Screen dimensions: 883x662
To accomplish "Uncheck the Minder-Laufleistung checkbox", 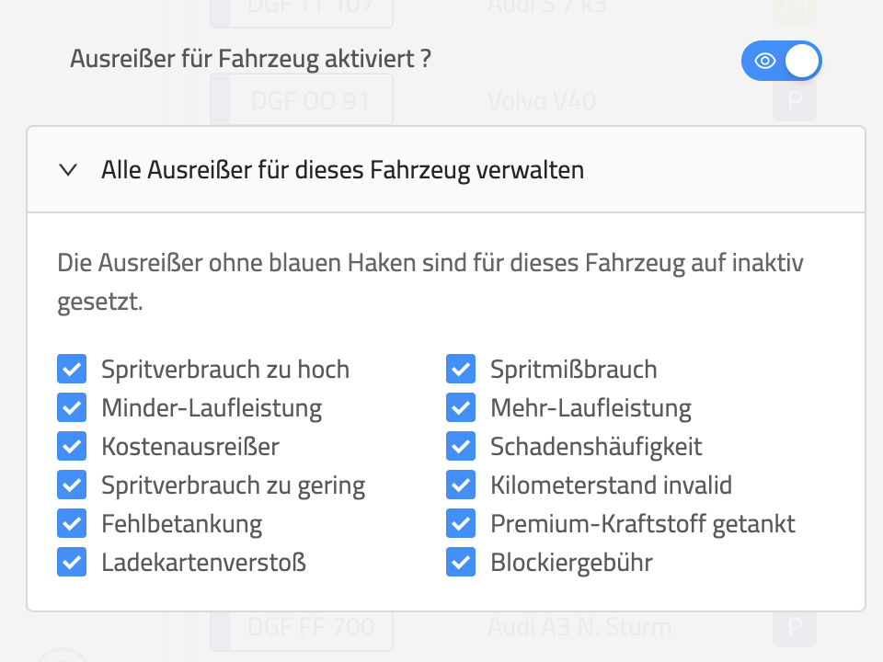I will pos(72,407).
